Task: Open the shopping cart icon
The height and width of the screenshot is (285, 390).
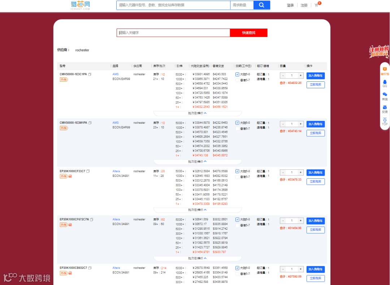Action: pos(316,5)
